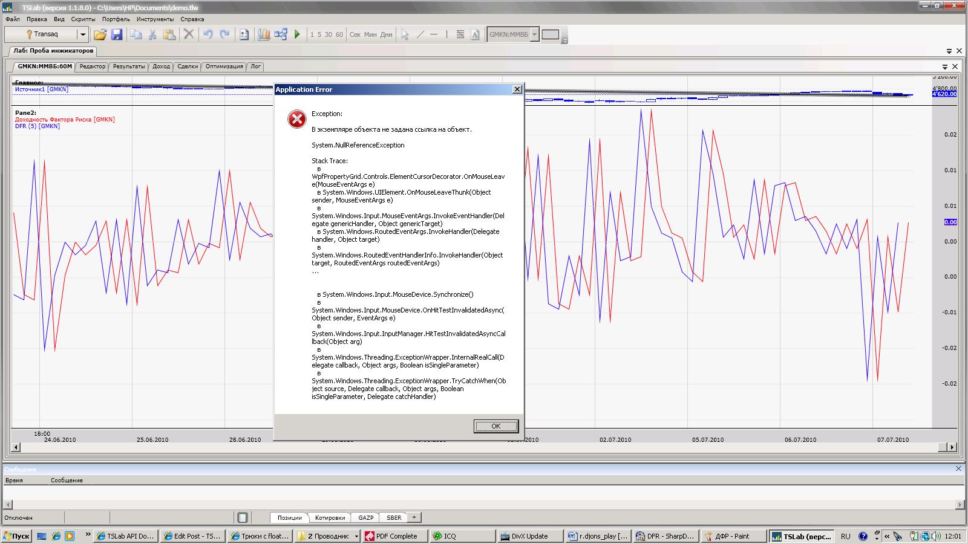968x544 pixels.
Task: Click the cut scissors icon
Action: tap(152, 34)
